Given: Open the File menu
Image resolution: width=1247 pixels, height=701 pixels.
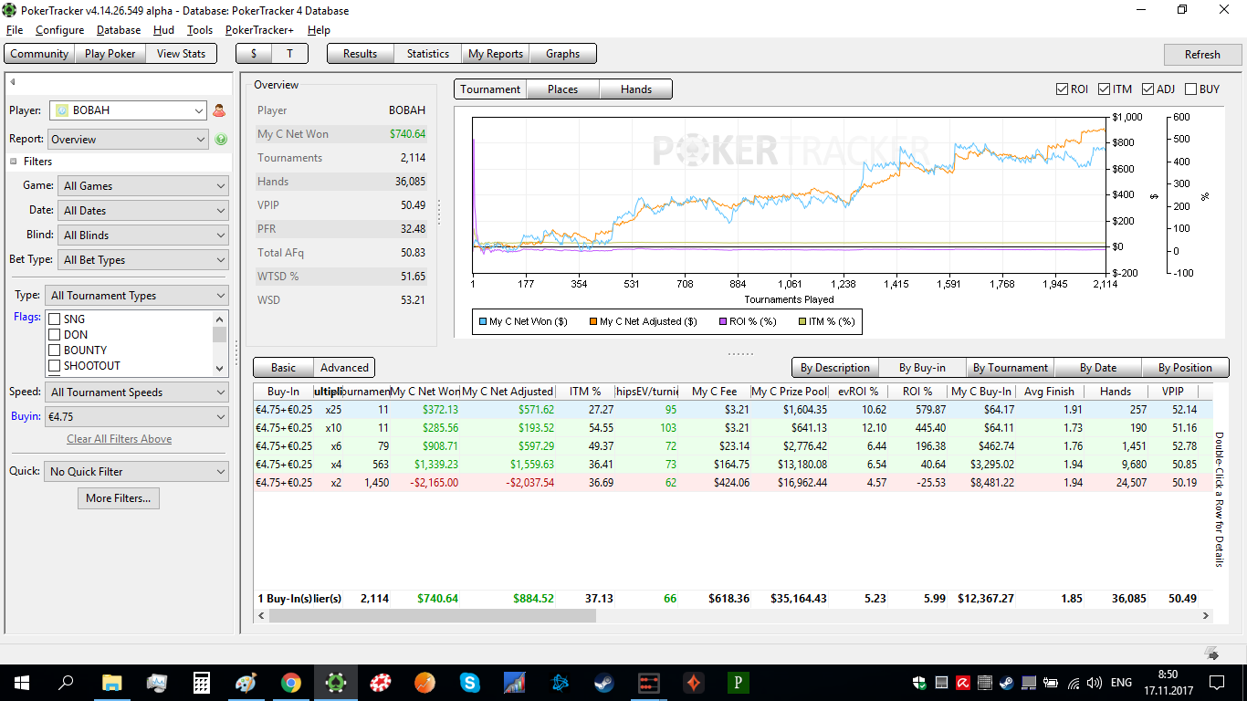Looking at the screenshot, I should coord(14,30).
